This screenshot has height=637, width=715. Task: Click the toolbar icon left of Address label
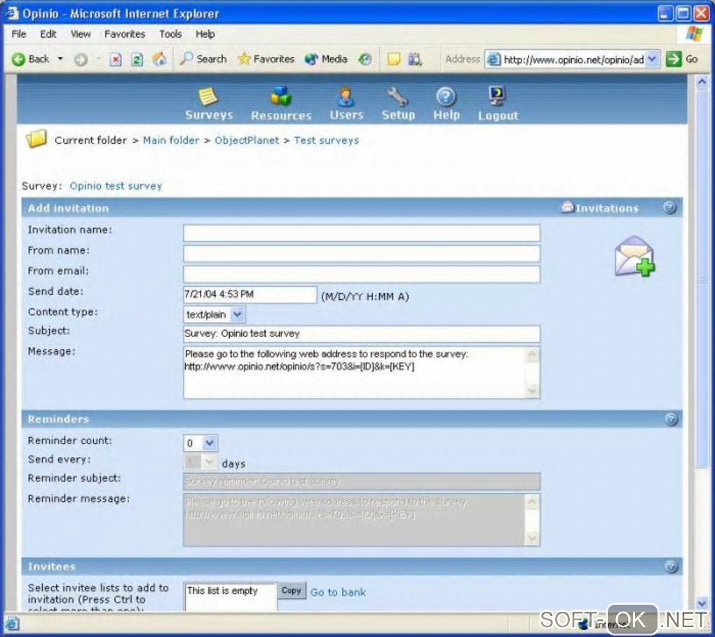[x=414, y=60]
